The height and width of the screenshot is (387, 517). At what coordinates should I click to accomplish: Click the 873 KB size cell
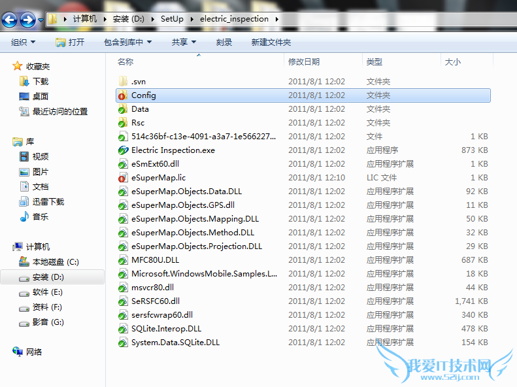(475, 150)
